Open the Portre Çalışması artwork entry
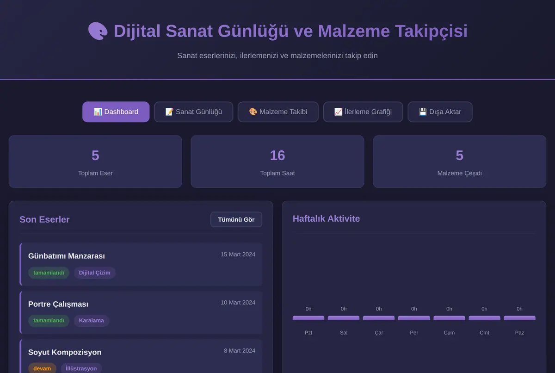This screenshot has height=373, width=555. tap(141, 312)
